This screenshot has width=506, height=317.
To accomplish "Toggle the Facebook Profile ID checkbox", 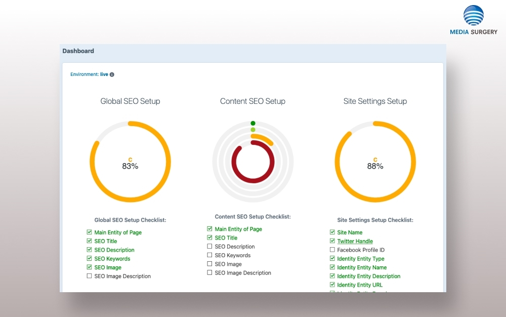I will (x=332, y=250).
